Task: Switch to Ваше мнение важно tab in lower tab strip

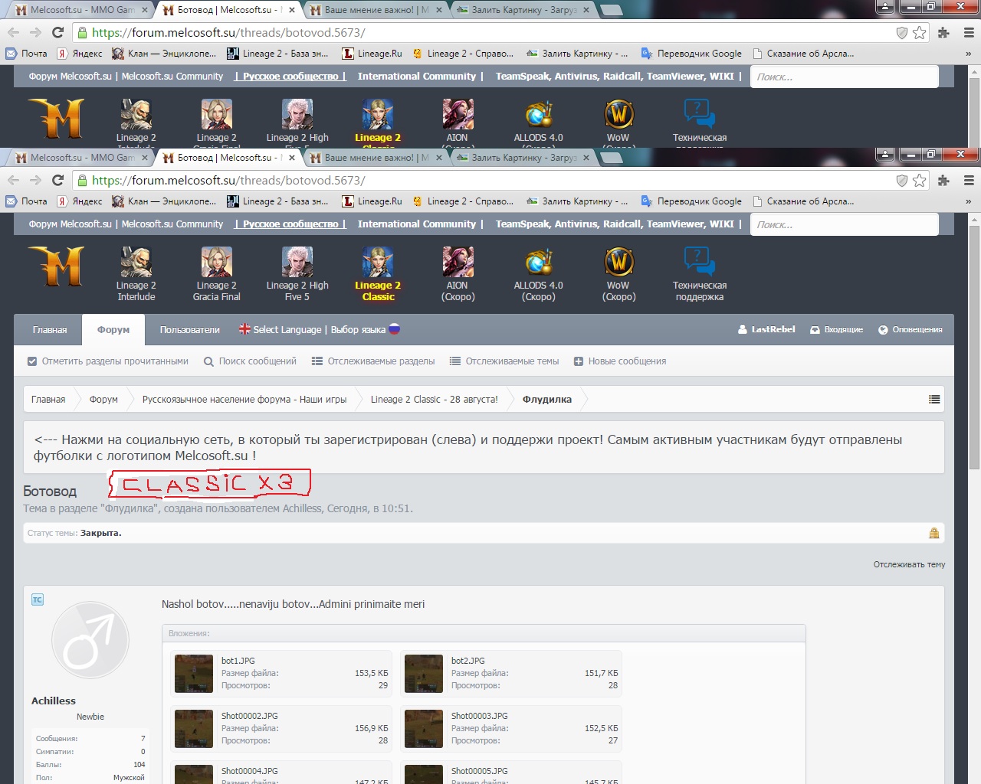Action: tap(376, 158)
